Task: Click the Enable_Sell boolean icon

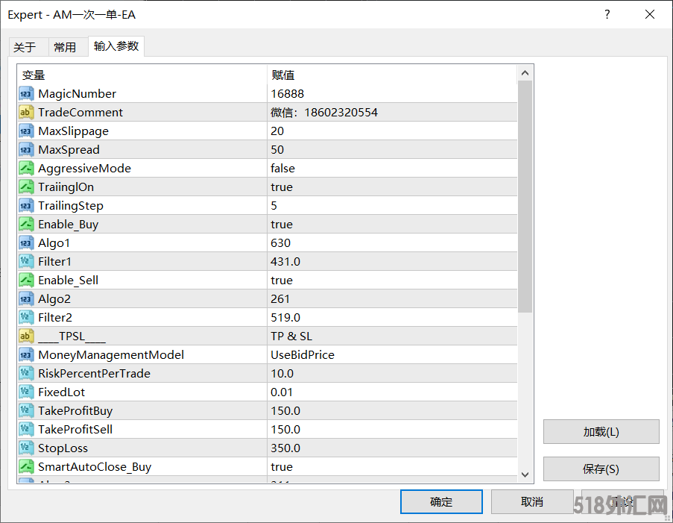Action: coord(26,281)
